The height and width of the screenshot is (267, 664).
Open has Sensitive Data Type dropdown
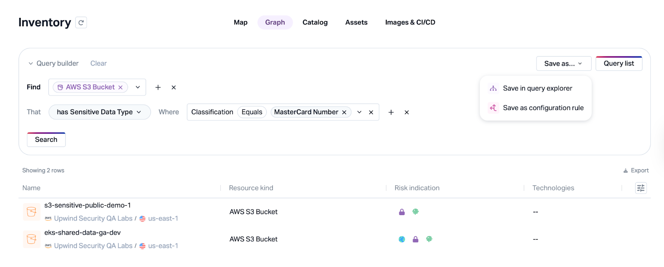100,112
